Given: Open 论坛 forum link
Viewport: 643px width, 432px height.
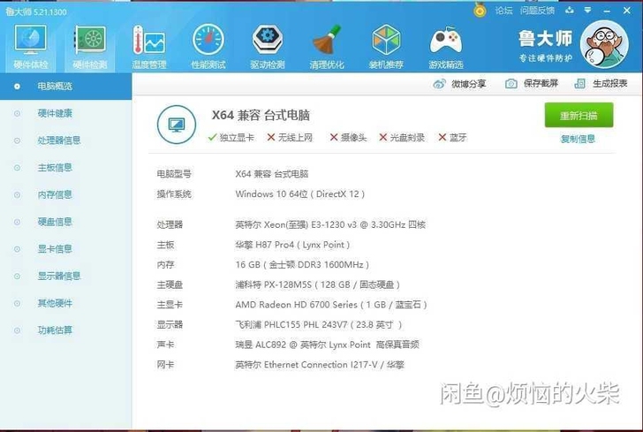Looking at the screenshot, I should (x=503, y=11).
